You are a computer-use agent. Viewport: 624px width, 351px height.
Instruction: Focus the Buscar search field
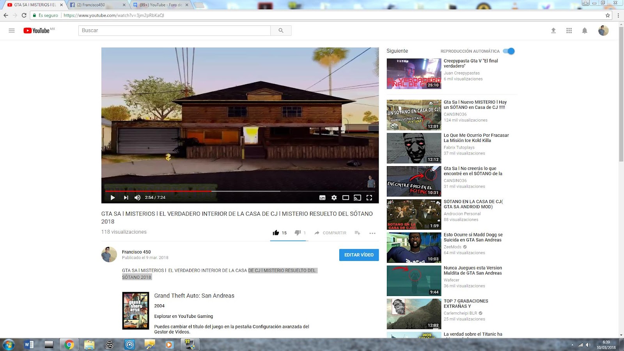(x=175, y=30)
